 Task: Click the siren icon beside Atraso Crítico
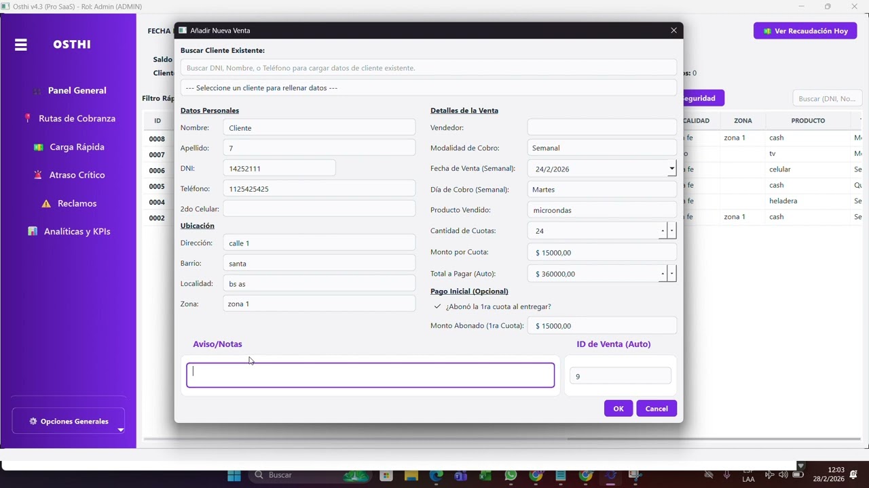(38, 175)
